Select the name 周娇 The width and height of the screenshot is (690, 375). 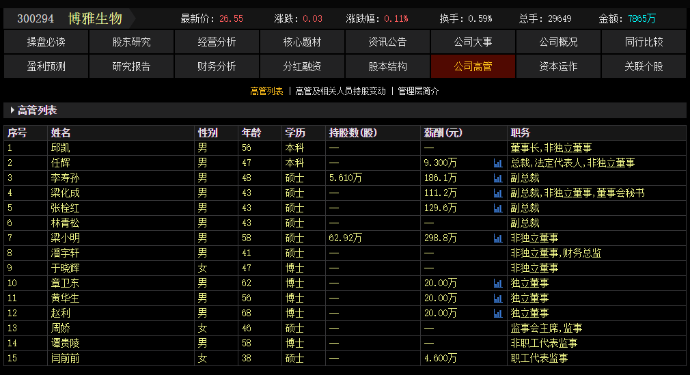tap(61, 328)
